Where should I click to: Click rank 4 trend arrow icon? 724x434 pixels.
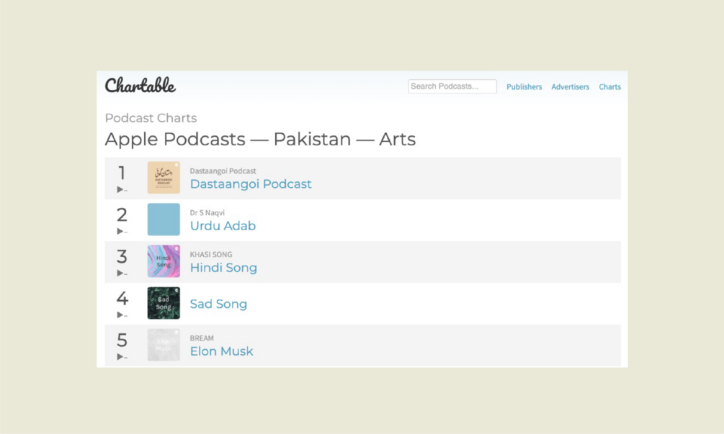122,315
